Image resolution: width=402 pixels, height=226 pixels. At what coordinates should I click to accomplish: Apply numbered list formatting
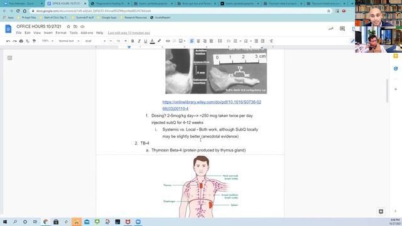246,41
